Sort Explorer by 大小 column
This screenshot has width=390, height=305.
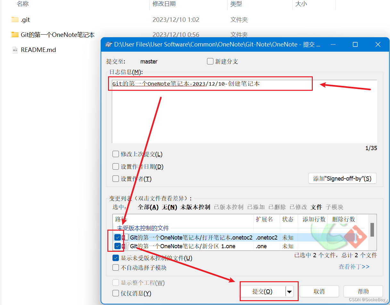coord(301,4)
